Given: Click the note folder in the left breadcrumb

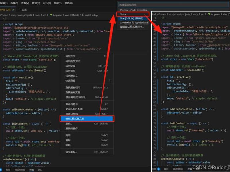Looking at the screenshot, I should coord(37,15).
